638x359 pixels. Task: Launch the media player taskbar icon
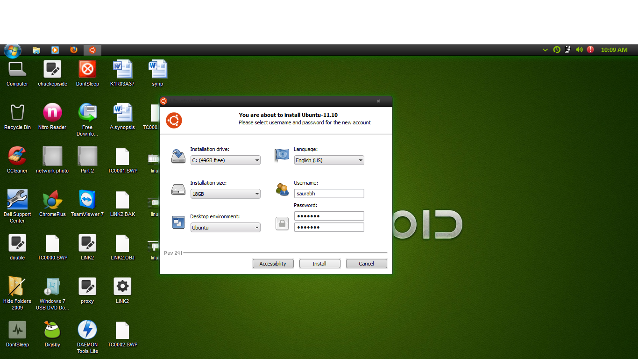pos(55,50)
